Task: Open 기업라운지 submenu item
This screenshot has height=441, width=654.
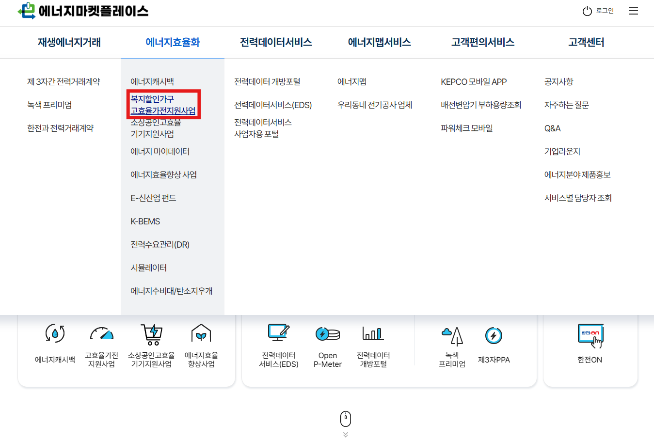Action: tap(562, 152)
